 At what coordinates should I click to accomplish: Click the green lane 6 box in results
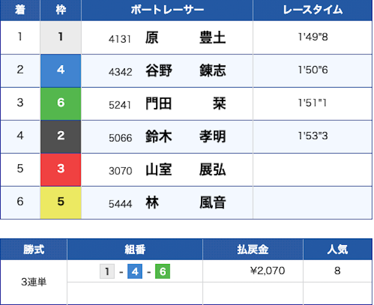pyautogui.click(x=61, y=103)
